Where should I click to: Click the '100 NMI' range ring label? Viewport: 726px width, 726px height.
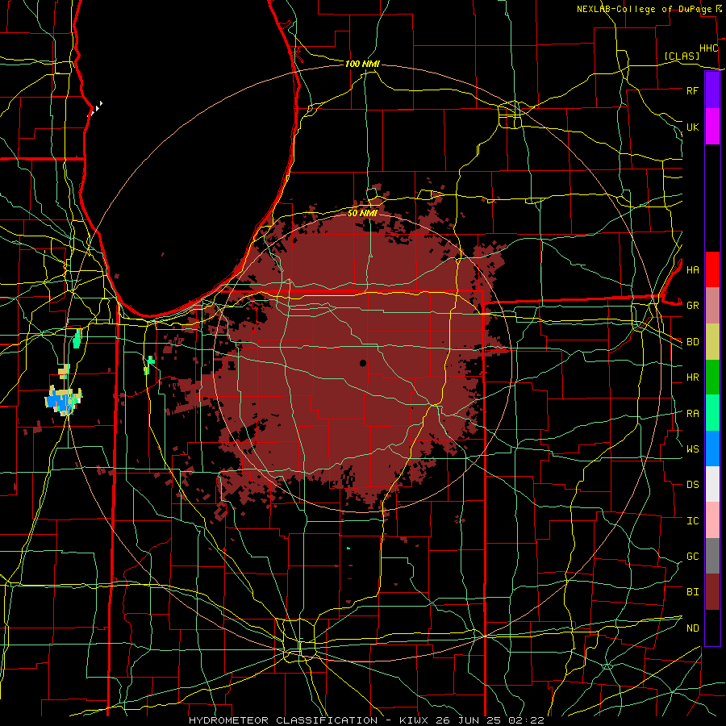click(362, 64)
